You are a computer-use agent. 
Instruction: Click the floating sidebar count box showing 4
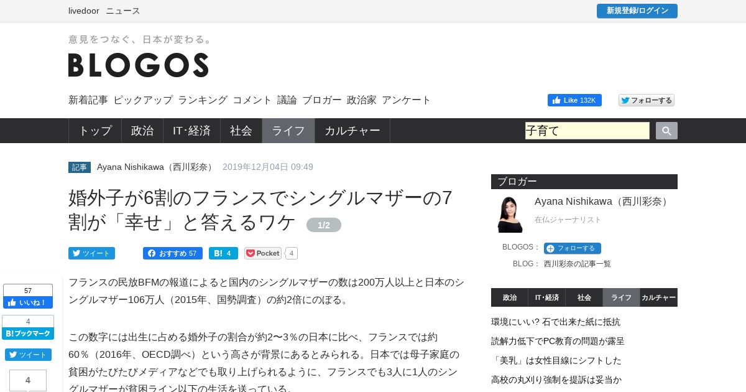click(x=28, y=380)
